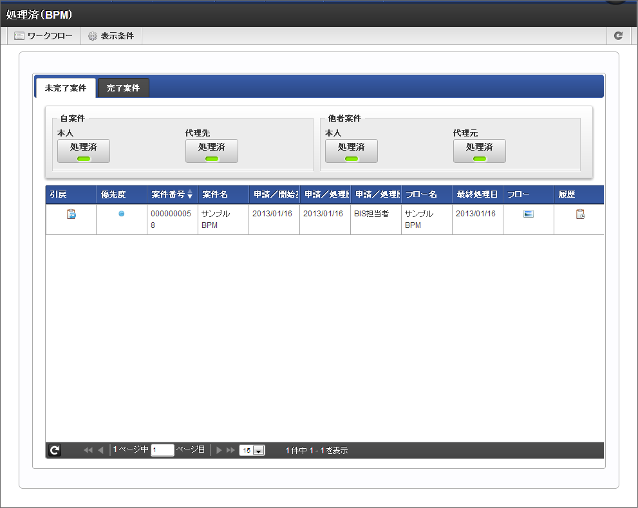Click the page number input field
The width and height of the screenshot is (638, 508).
tap(162, 451)
